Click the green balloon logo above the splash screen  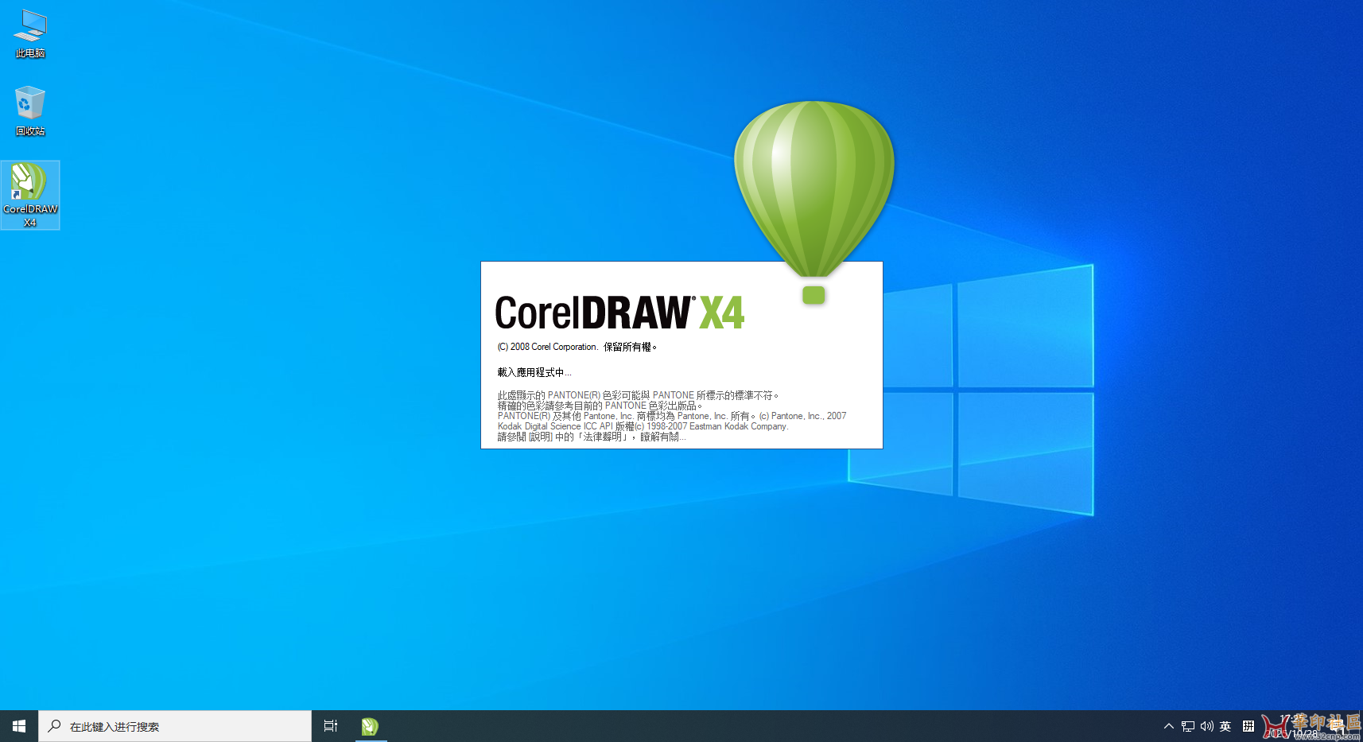(813, 183)
